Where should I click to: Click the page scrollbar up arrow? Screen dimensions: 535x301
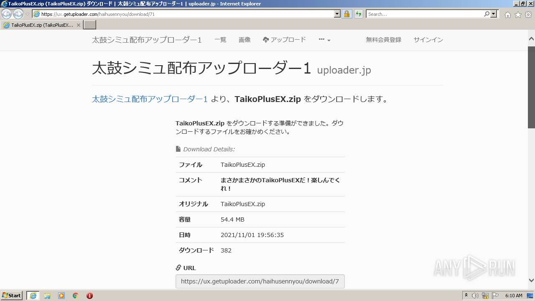pyautogui.click(x=531, y=39)
